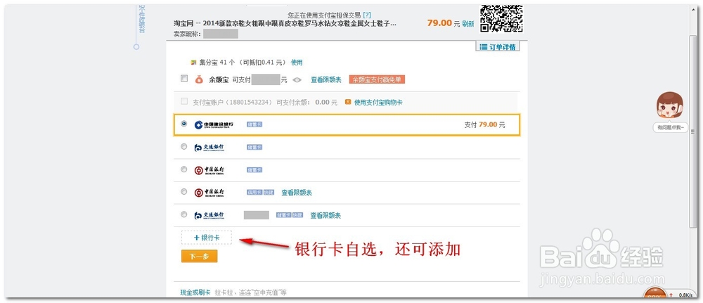Click the Bank of China debit card logo

point(209,170)
